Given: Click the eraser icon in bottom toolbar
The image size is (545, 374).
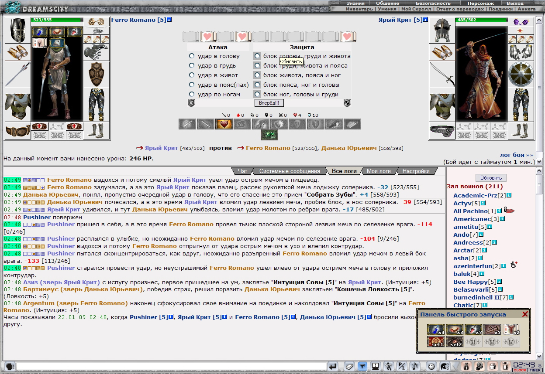Looking at the screenshot, I should click(349, 367).
